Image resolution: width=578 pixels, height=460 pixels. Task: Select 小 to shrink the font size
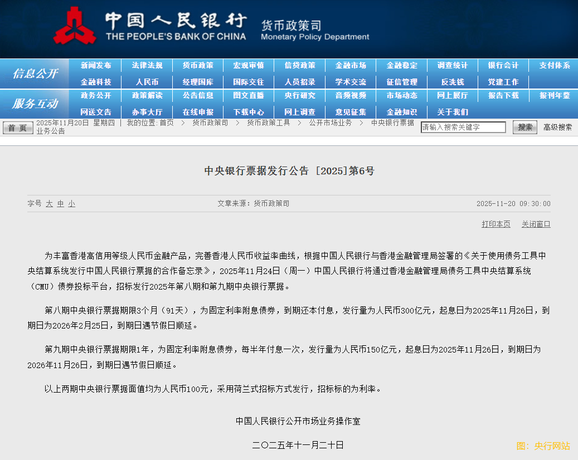click(x=71, y=204)
